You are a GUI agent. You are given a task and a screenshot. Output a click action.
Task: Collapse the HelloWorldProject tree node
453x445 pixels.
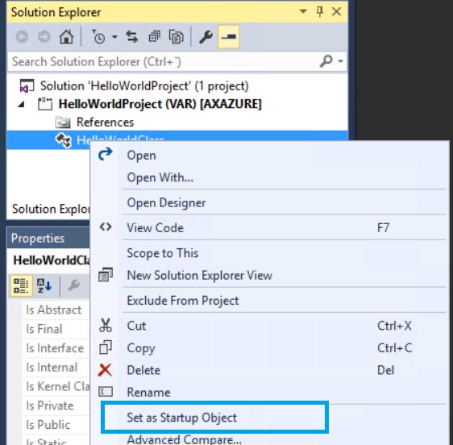21,104
